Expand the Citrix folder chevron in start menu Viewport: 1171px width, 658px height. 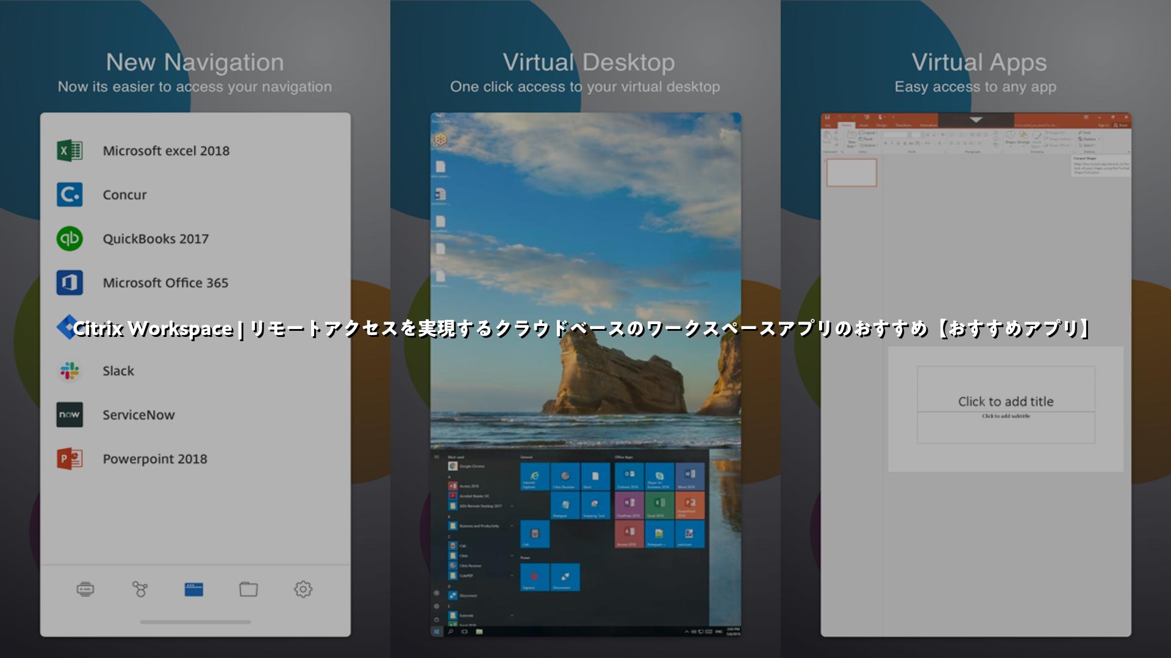click(x=512, y=556)
